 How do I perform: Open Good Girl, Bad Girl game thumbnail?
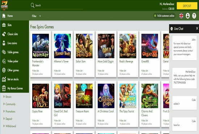pyautogui.click(x=62, y=96)
